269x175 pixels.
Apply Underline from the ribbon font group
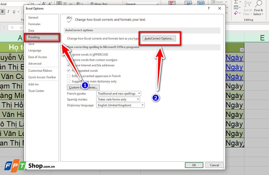[x=14, y=12]
